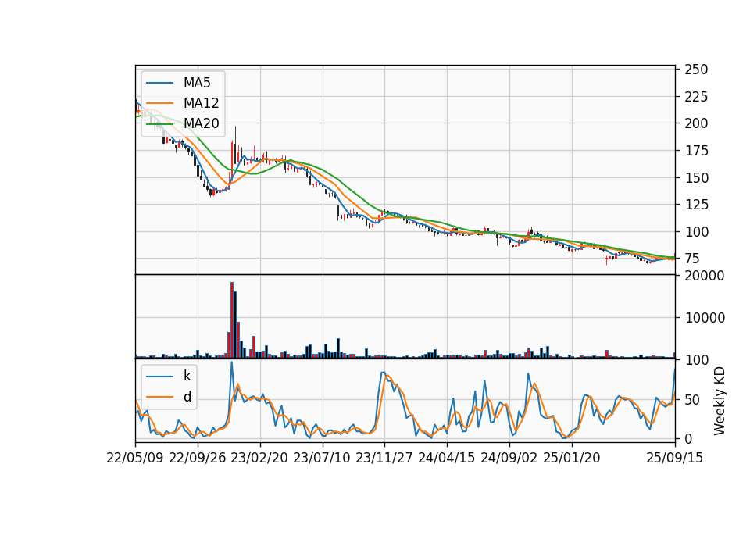
Task: Click the 75 price axis label
Action: point(692,259)
